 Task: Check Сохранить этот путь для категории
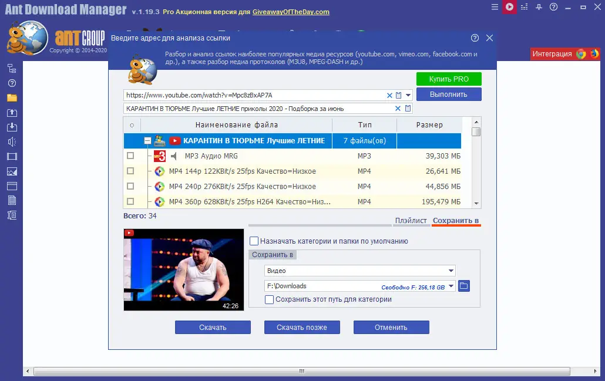tap(269, 299)
